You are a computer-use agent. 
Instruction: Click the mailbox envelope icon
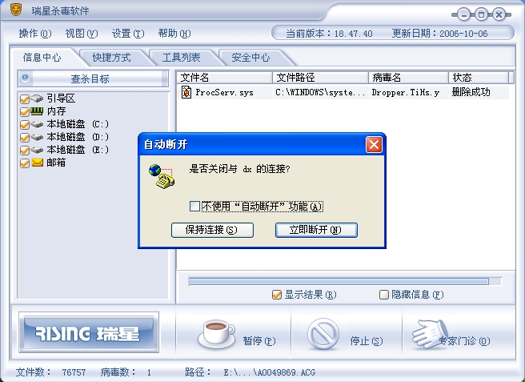point(37,163)
